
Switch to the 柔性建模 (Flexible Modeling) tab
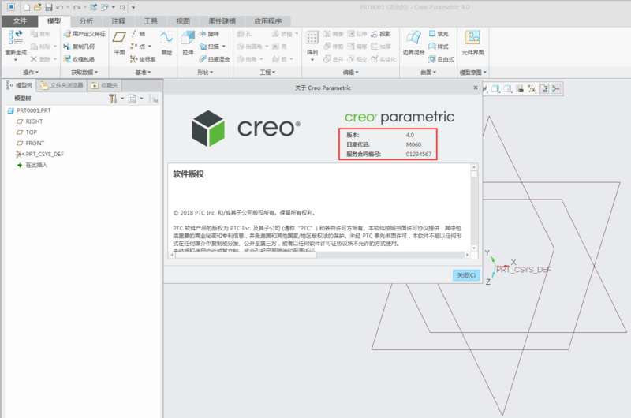222,21
